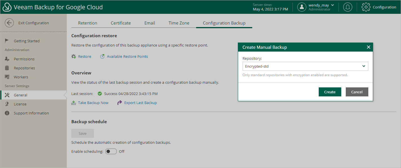Click the Overview heading

coord(81,73)
